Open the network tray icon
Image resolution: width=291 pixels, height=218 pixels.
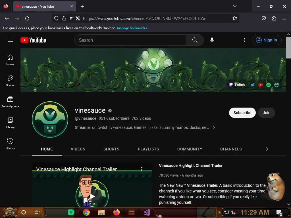coord(226,212)
